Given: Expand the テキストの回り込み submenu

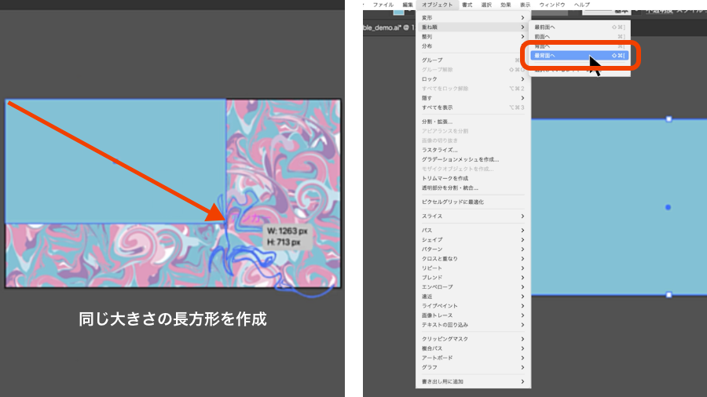Looking at the screenshot, I should (473, 325).
